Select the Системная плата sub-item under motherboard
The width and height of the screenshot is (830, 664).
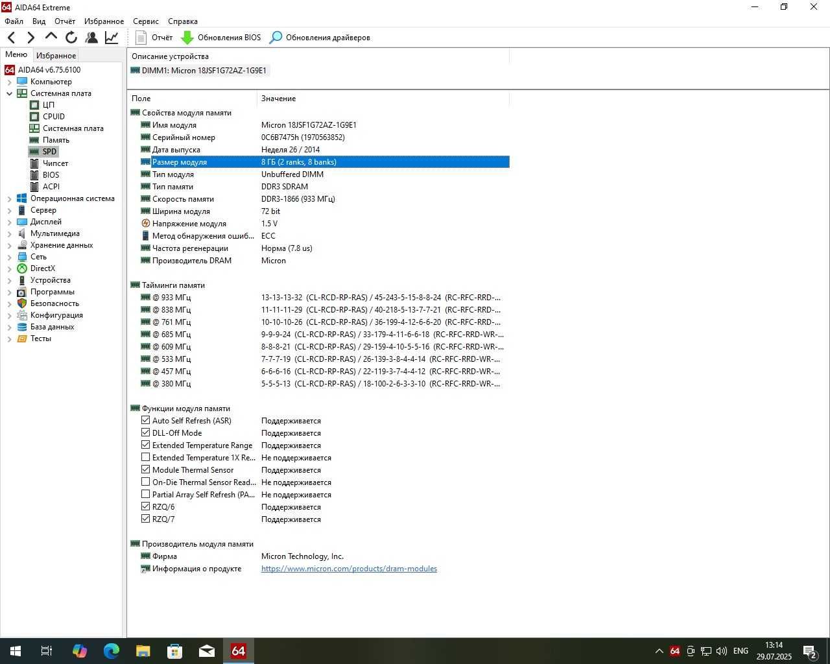point(73,128)
